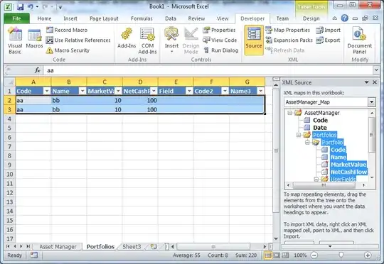Switch to the Formulas ribbon tab
Image resolution: width=384 pixels, height=264 pixels.
click(x=142, y=18)
